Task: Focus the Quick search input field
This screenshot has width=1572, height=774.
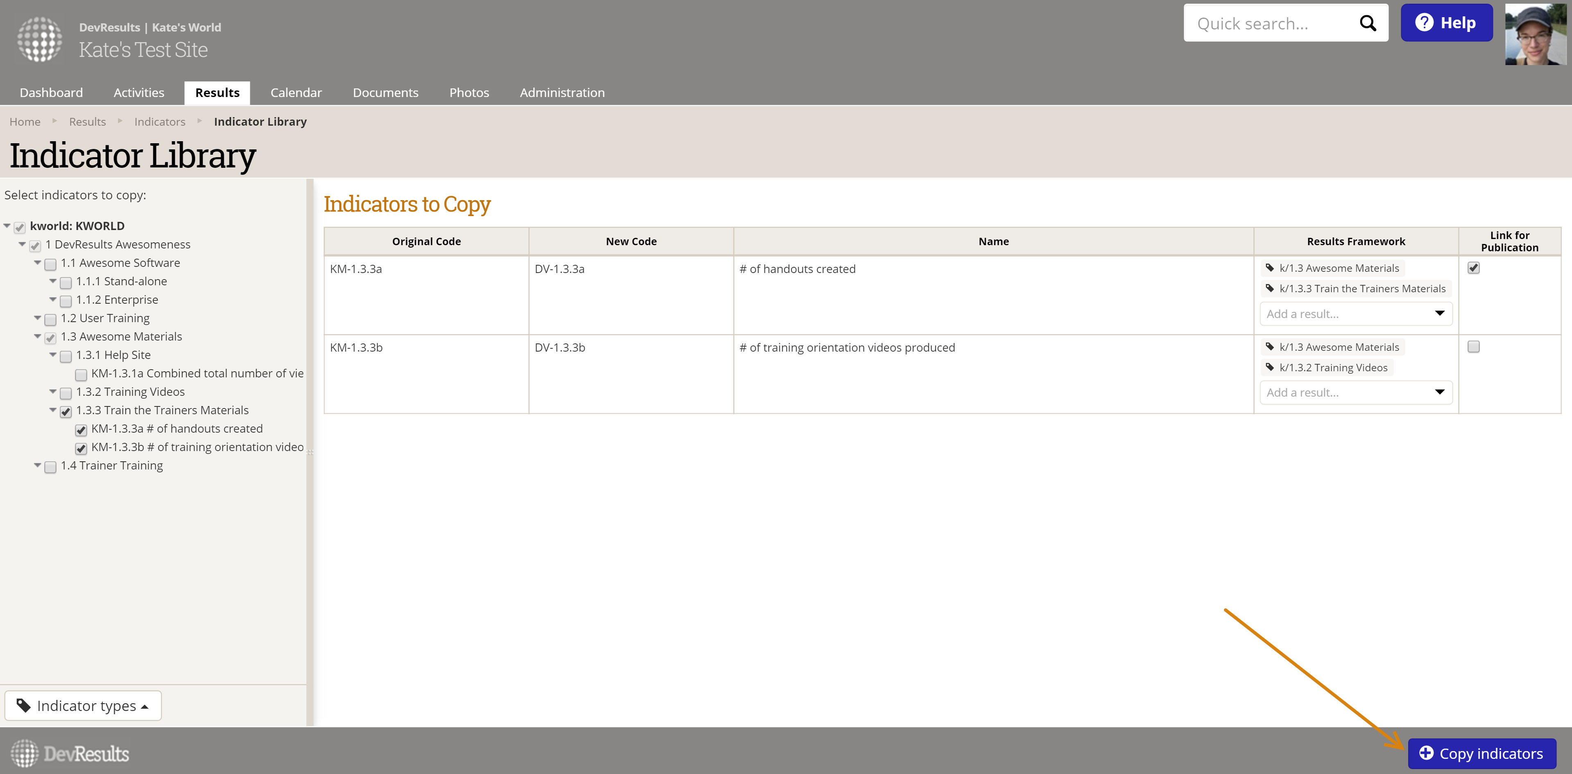Action: click(1269, 23)
